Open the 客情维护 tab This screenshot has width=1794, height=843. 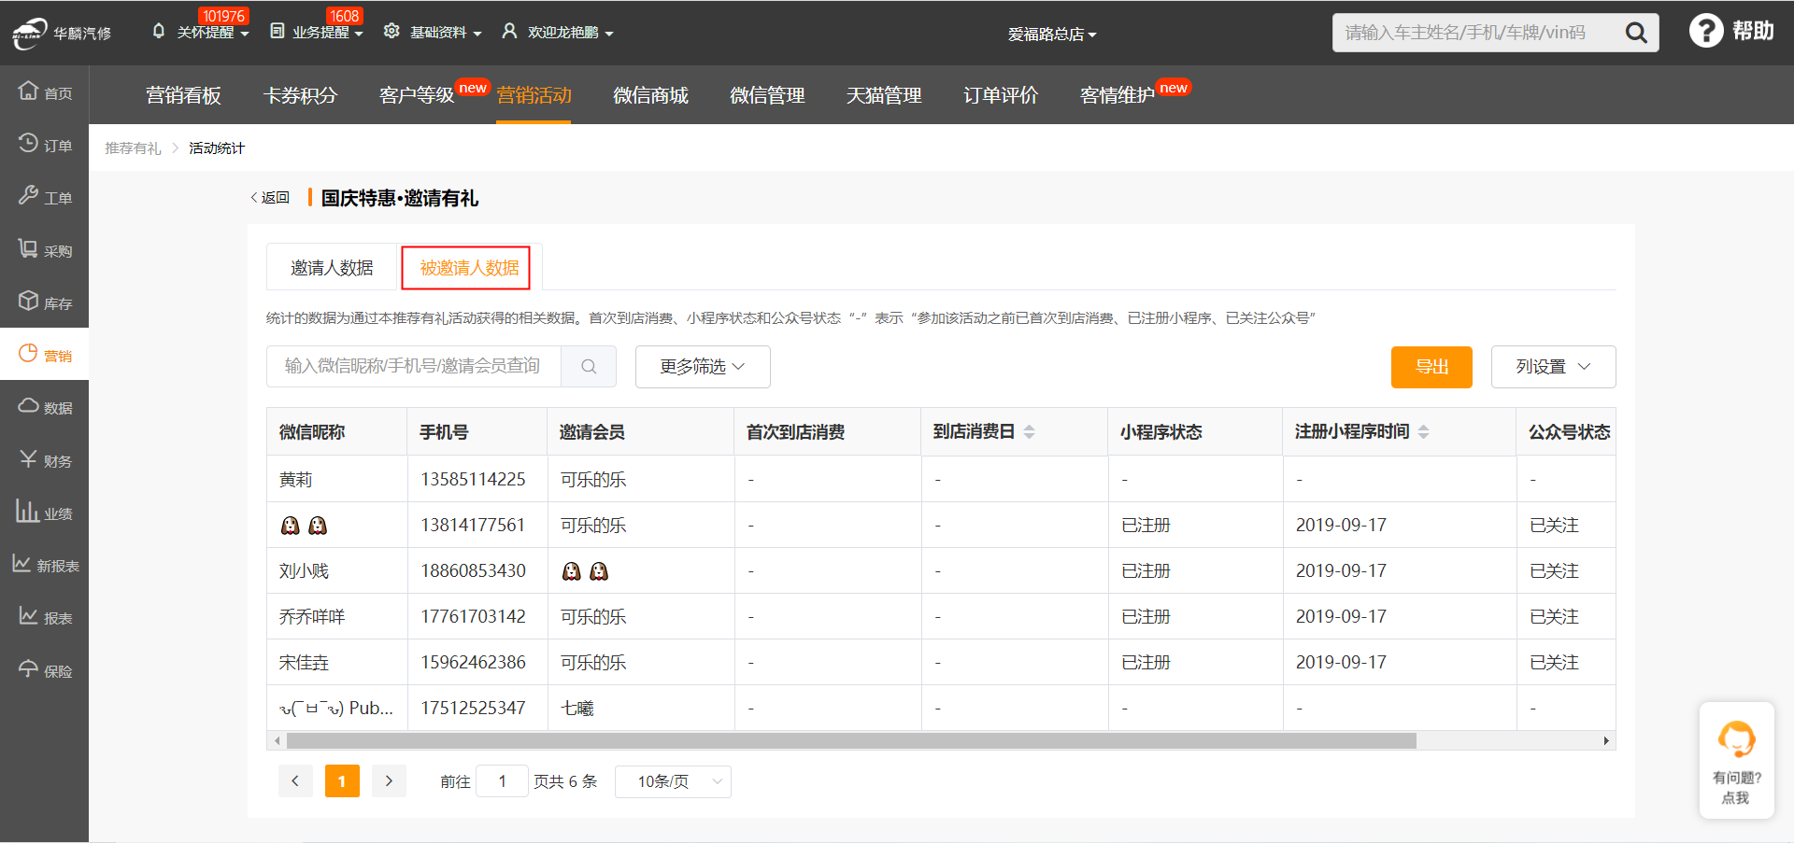pos(1118,95)
